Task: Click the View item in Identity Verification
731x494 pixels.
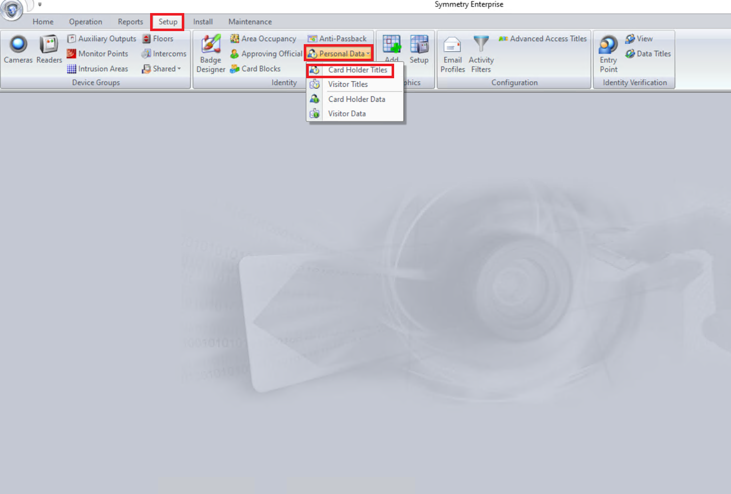Action: (639, 39)
